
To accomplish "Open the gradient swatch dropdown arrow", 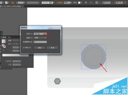I will tap(6, 41).
